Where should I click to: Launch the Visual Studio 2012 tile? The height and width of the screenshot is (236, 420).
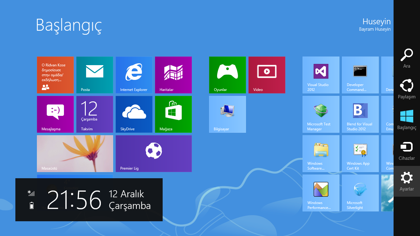[x=321, y=75]
